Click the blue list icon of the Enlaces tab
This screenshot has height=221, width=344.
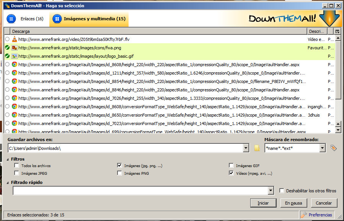click(x=11, y=19)
